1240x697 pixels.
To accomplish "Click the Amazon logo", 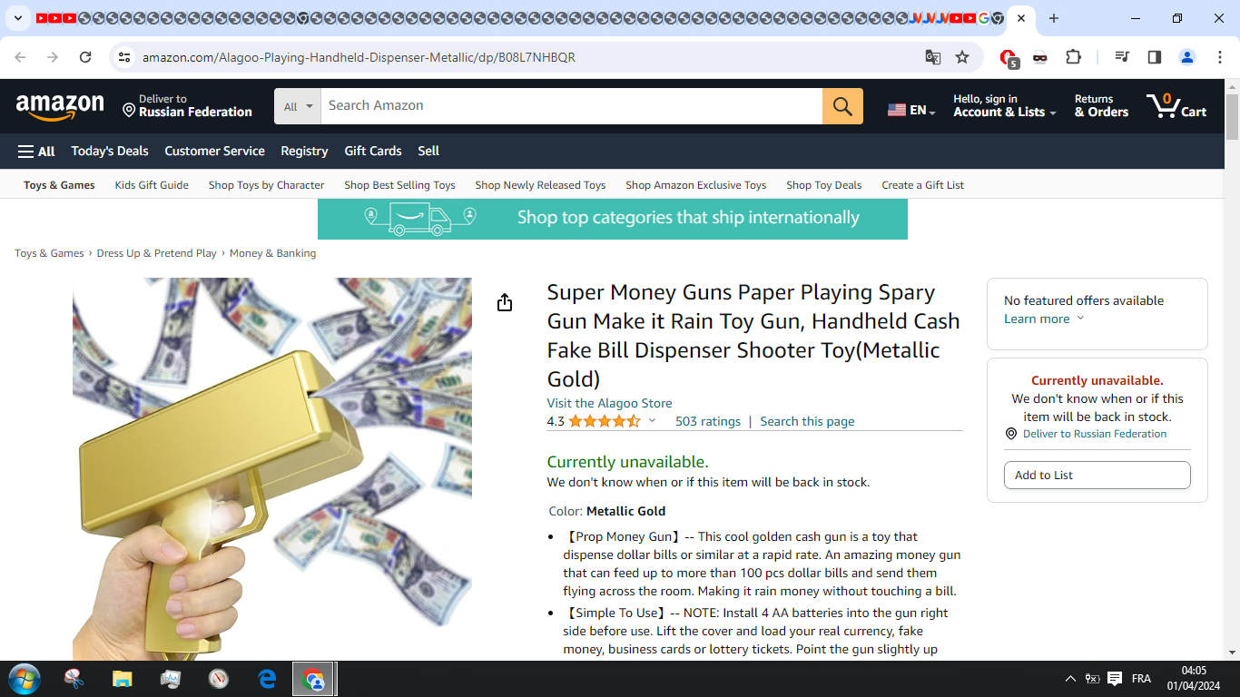I will [x=60, y=107].
